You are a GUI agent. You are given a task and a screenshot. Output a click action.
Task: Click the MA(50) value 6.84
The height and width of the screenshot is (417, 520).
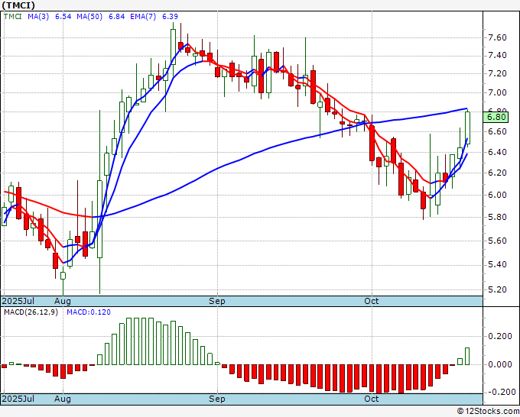pos(117,16)
